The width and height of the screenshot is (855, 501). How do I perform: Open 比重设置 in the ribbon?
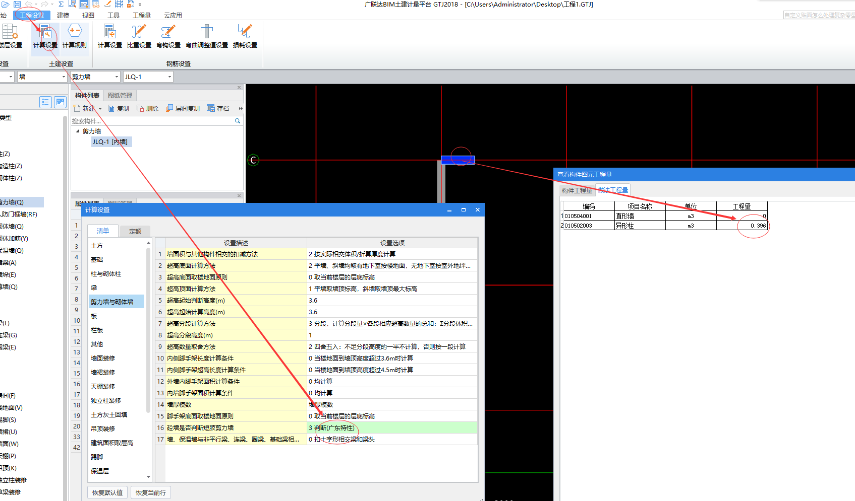coord(139,36)
